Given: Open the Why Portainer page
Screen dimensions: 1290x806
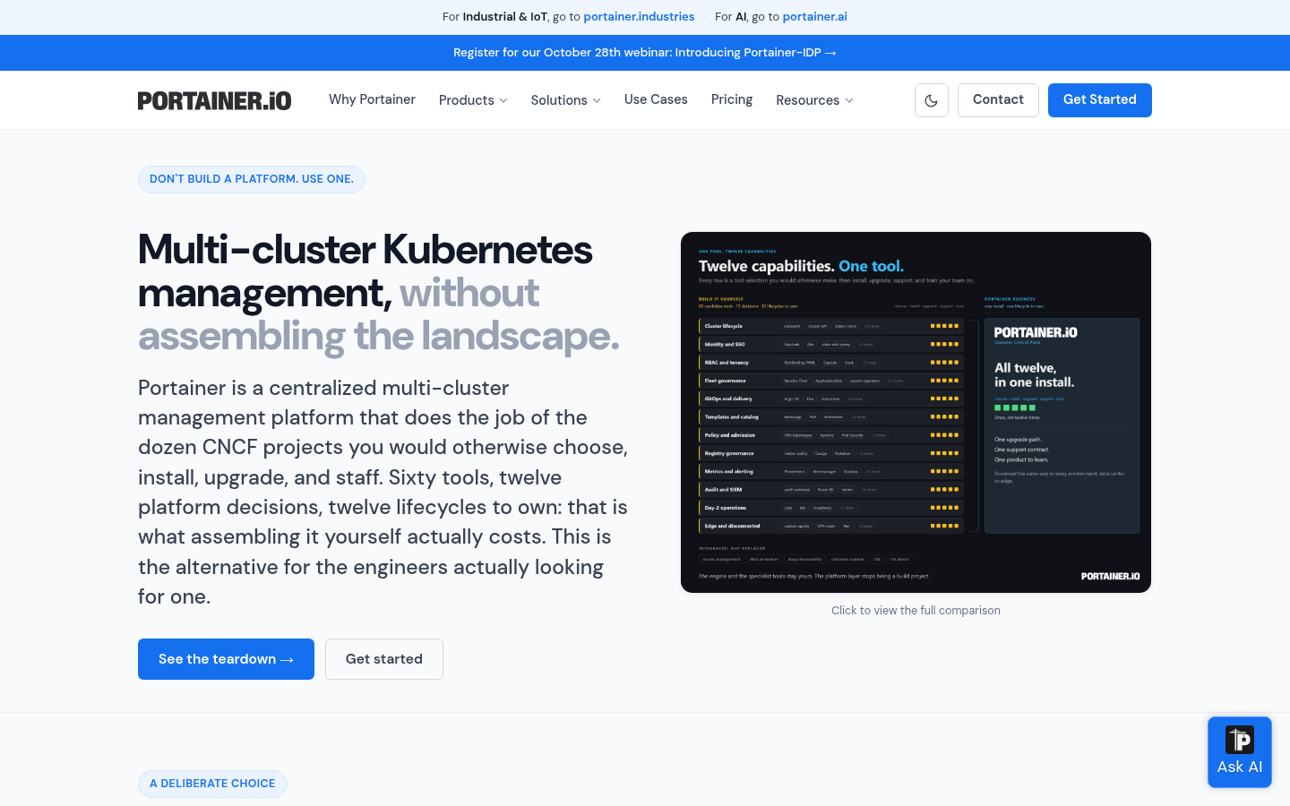Looking at the screenshot, I should click(372, 99).
